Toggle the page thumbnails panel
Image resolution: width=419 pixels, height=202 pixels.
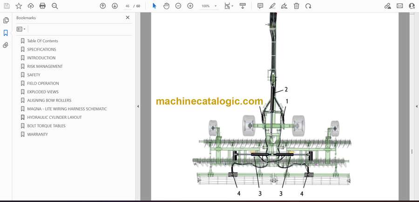[x=6, y=20]
